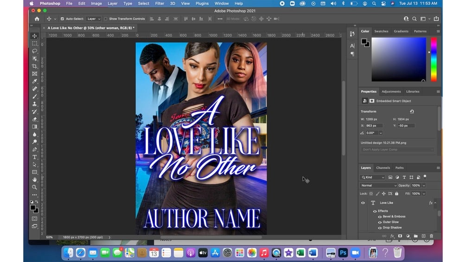Select the Path Selection tool
The width and height of the screenshot is (466, 262).
pyautogui.click(x=34, y=165)
